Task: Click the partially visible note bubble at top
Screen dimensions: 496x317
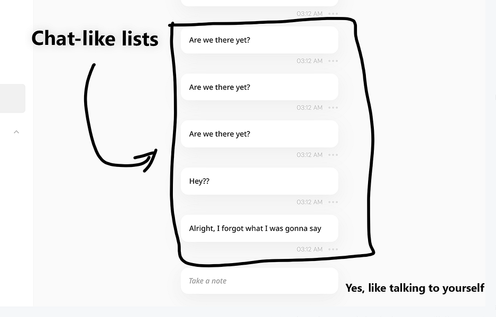Action: (x=259, y=3)
